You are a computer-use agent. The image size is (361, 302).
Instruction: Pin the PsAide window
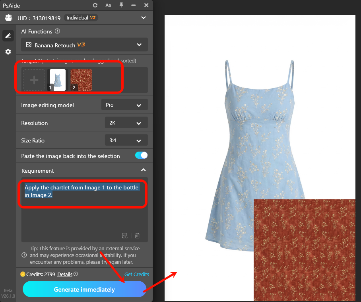click(122, 5)
